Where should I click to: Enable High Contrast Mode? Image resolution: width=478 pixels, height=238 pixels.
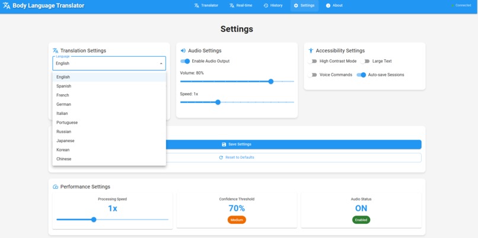[312, 61]
